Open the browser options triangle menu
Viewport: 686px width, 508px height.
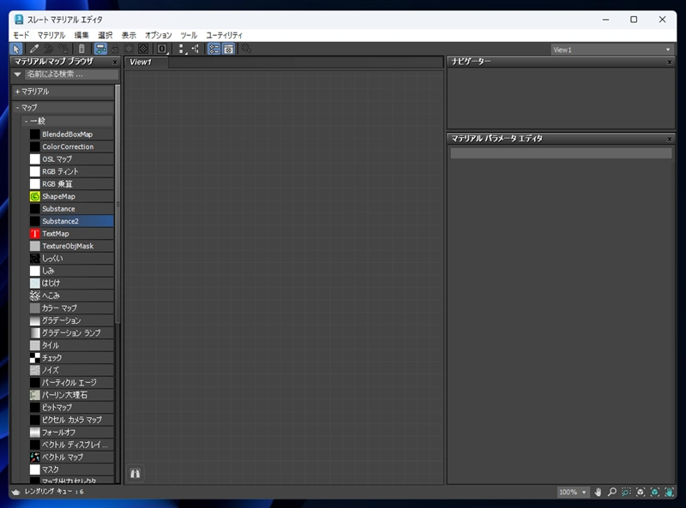click(17, 75)
